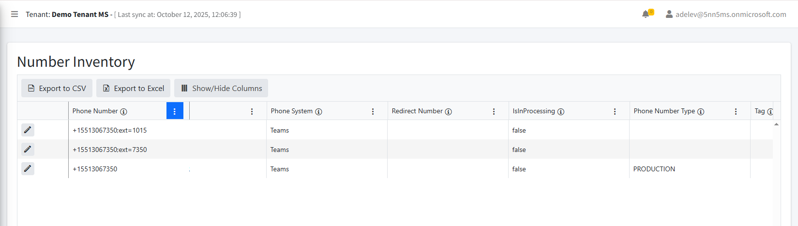The height and width of the screenshot is (226, 798).
Task: Open Phone System column options menu
Action: pyautogui.click(x=373, y=111)
